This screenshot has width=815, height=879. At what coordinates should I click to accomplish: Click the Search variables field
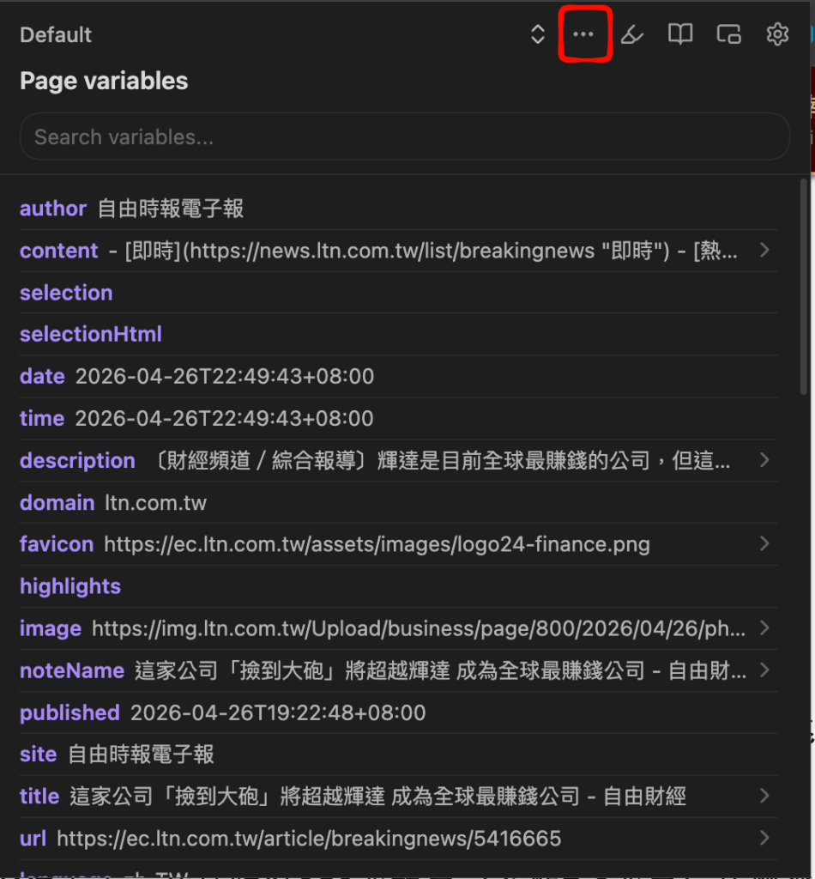[404, 136]
